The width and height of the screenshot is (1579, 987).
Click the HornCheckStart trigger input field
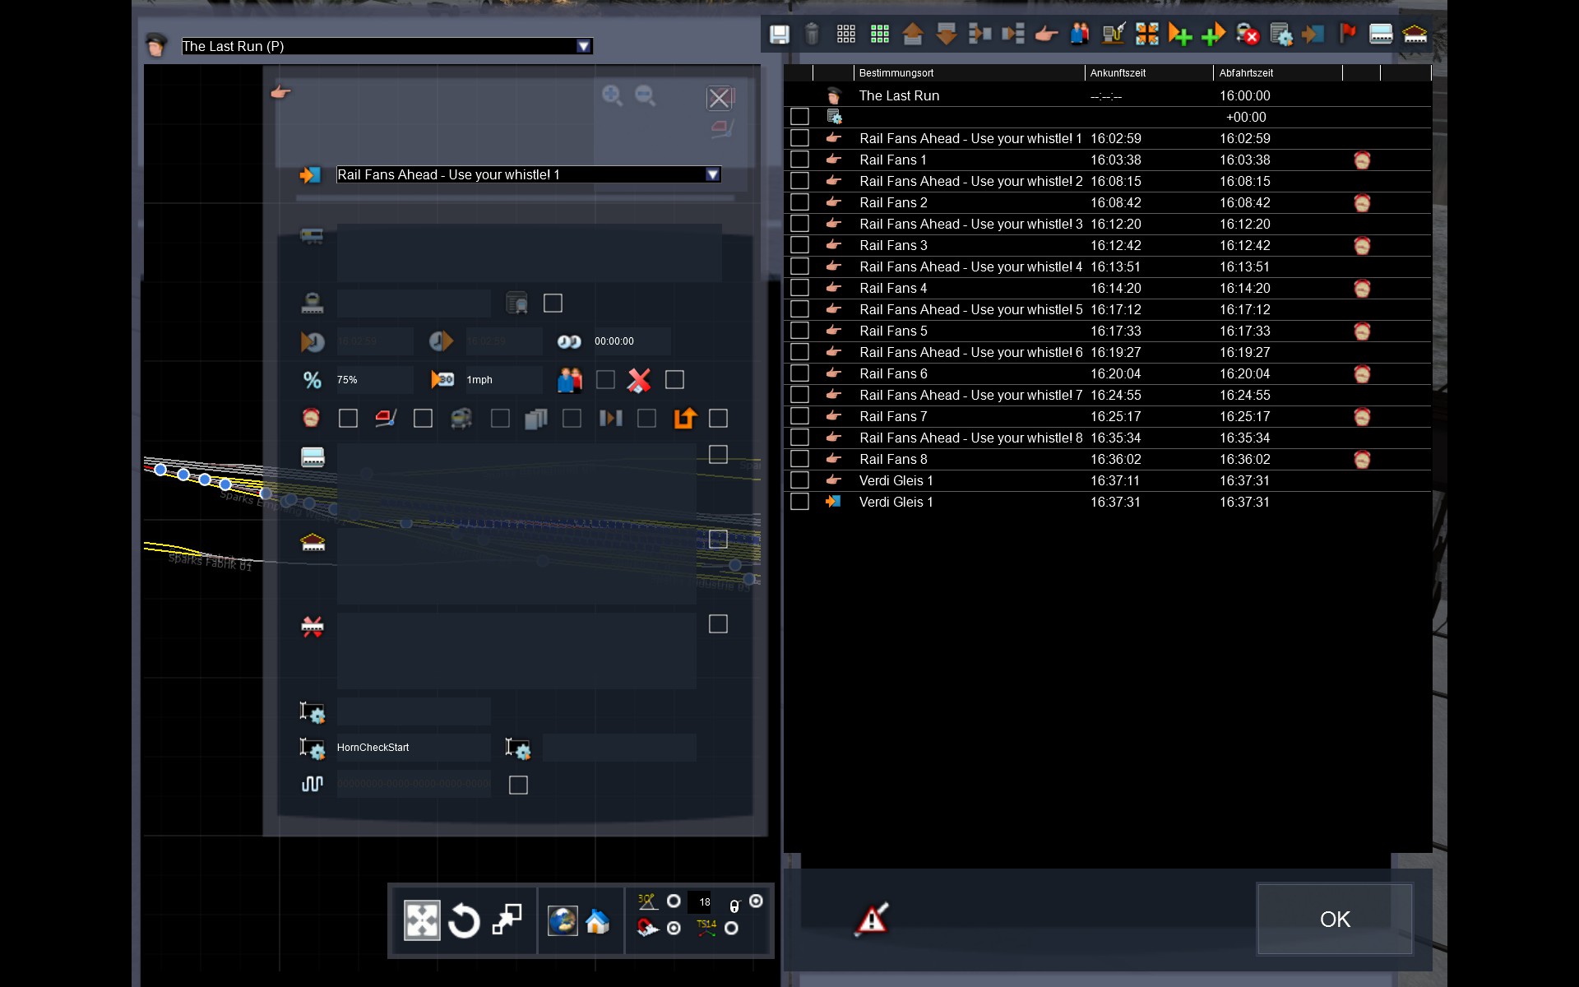(413, 748)
